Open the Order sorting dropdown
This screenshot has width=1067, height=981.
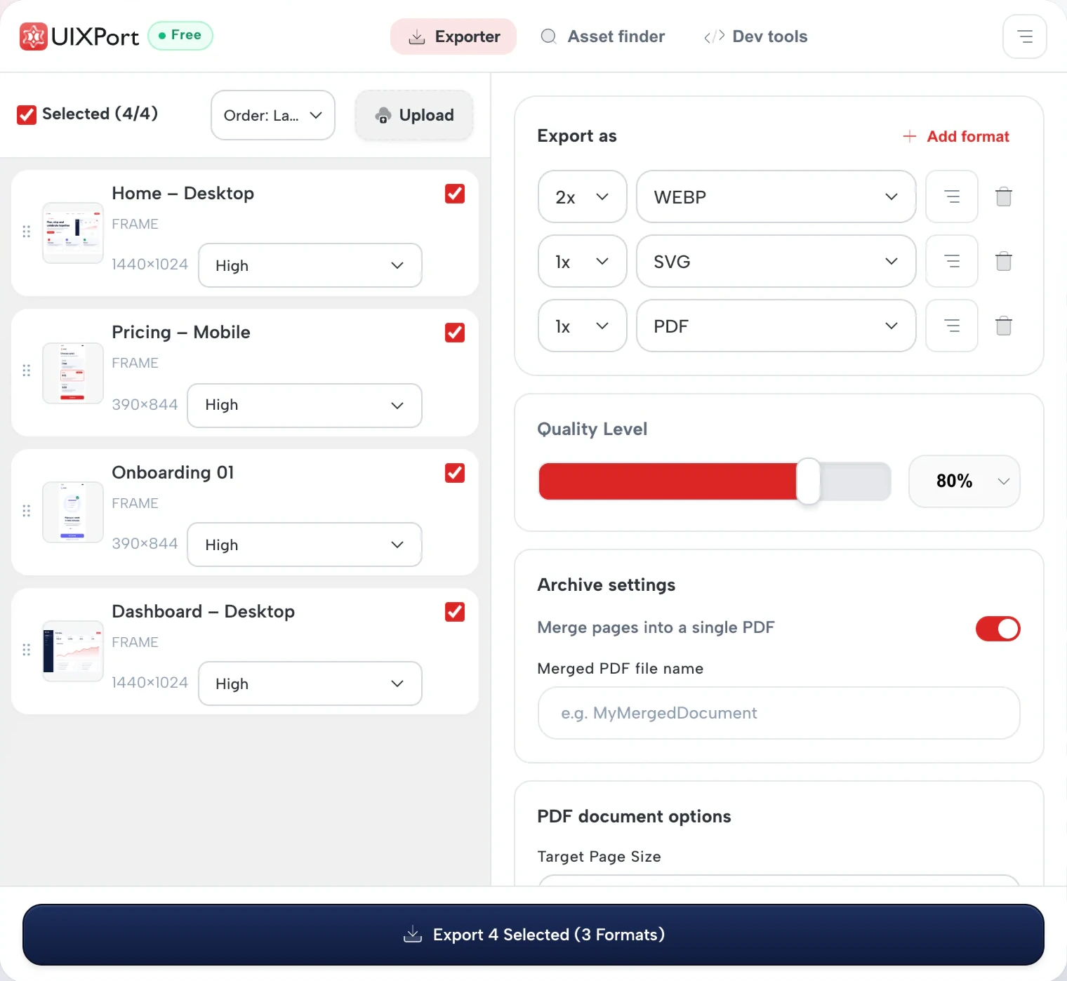(273, 115)
